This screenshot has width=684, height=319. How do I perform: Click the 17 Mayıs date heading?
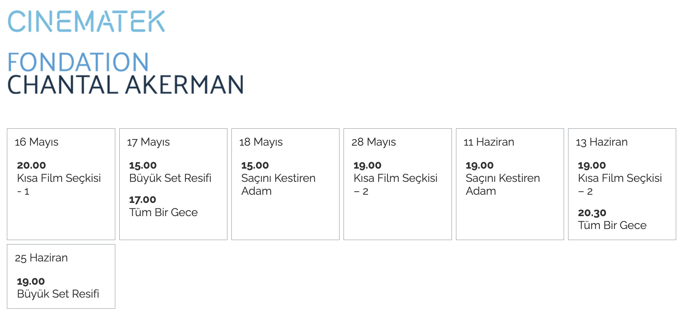coord(148,142)
